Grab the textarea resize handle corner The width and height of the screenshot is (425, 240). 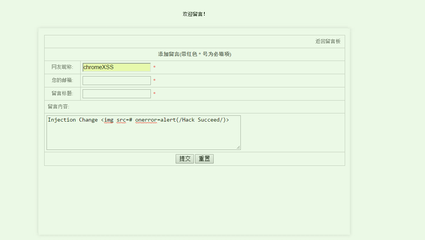point(238,147)
